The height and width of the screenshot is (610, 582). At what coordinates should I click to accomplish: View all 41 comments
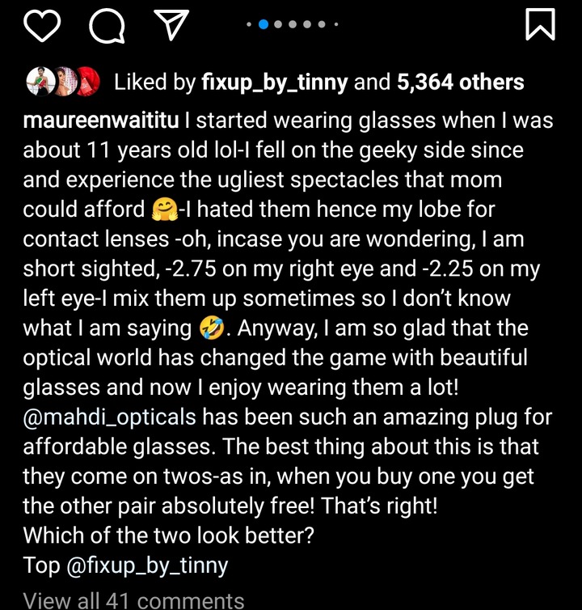tap(133, 600)
